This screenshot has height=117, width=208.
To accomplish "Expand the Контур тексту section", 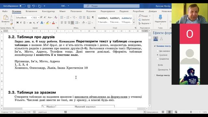I will click(155, 75).
